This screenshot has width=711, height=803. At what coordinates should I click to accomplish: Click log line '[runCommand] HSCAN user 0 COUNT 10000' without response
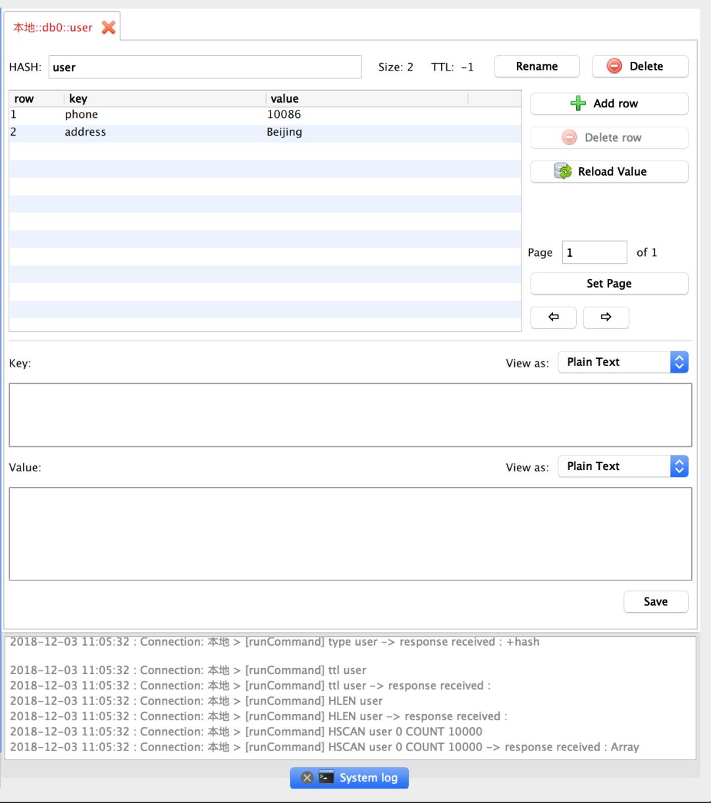[x=246, y=731]
